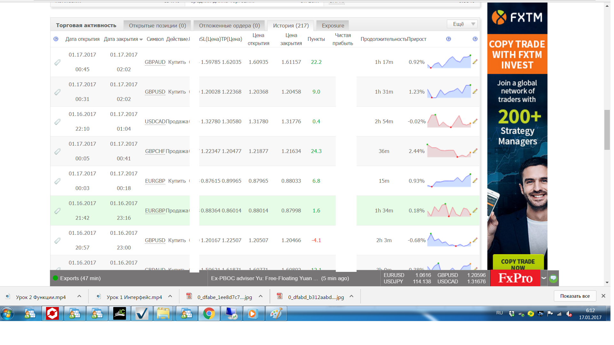
Task: Click Windows Start button
Action: click(x=7, y=314)
